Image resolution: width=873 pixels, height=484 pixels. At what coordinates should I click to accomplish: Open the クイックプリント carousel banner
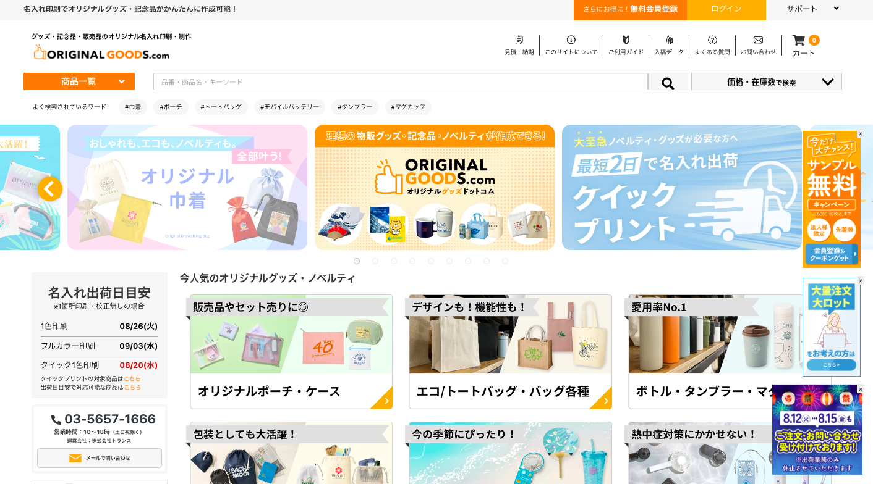(x=682, y=188)
